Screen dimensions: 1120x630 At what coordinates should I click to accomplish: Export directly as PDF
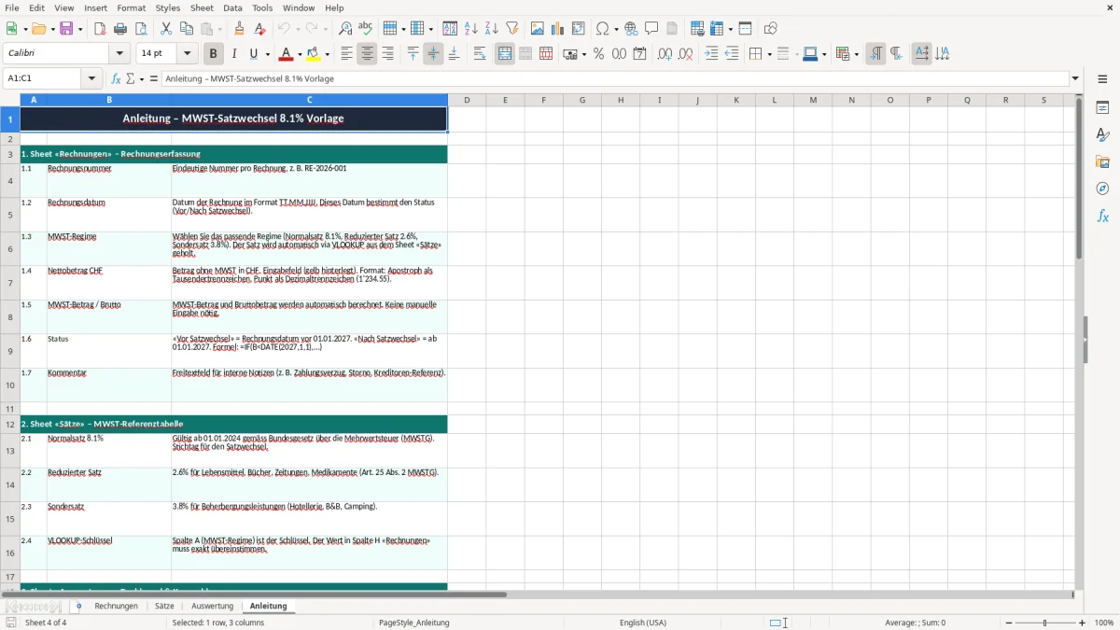[100, 29]
